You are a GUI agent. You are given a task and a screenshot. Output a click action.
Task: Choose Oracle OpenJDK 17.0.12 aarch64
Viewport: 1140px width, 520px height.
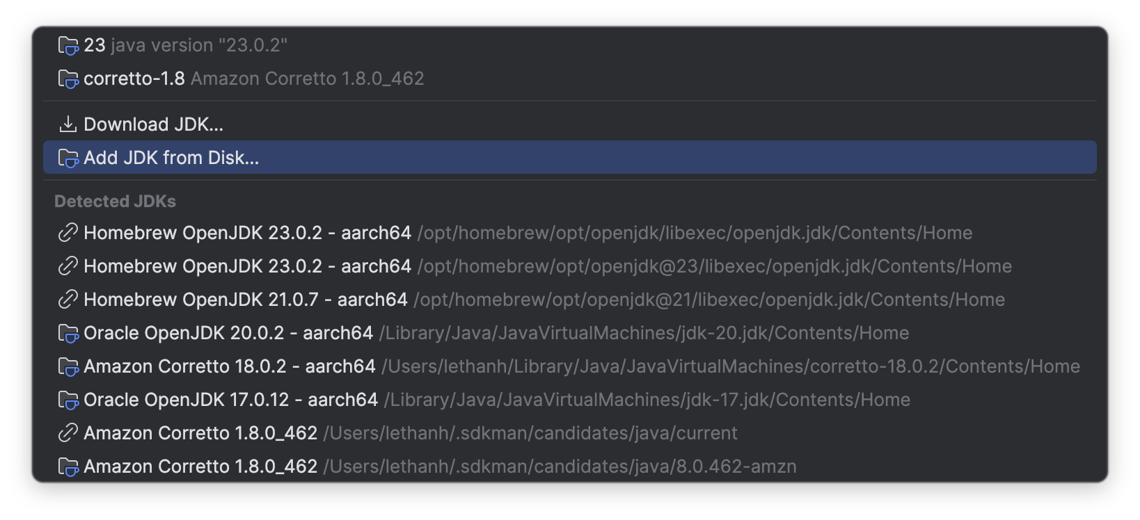230,399
